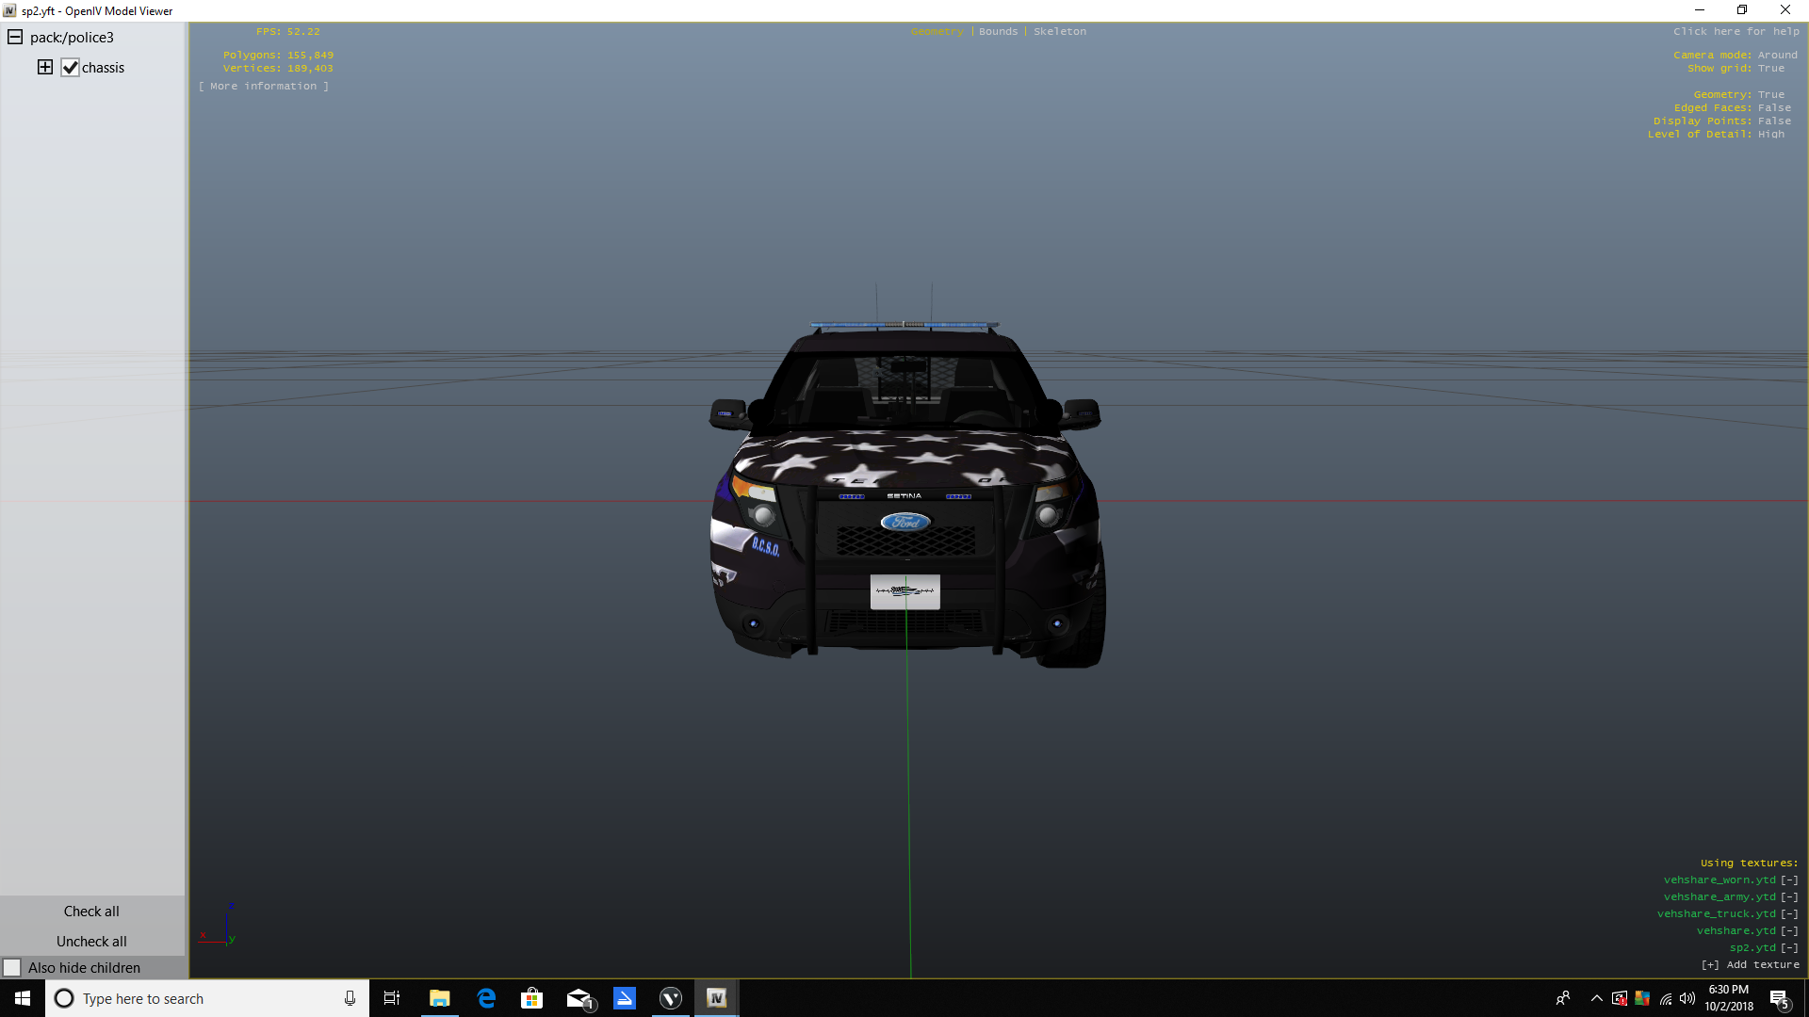Launch the Microsoft Edge taskbar icon
Image resolution: width=1809 pixels, height=1017 pixels.
(486, 998)
